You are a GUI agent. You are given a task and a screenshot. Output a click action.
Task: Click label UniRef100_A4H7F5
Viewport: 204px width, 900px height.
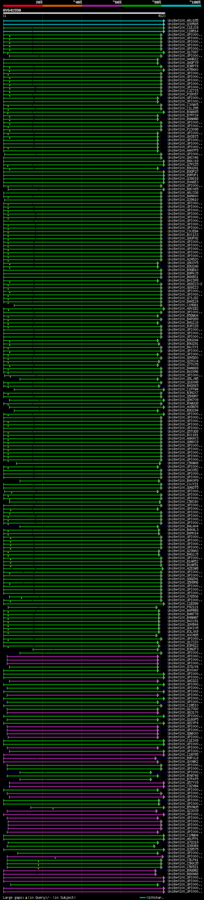(x=183, y=151)
